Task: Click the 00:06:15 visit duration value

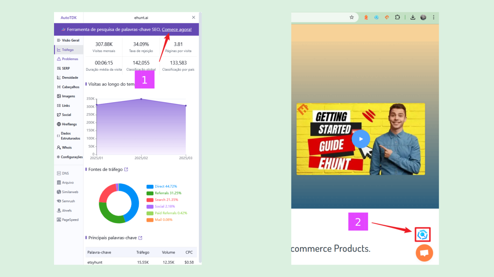Action: pos(104,63)
